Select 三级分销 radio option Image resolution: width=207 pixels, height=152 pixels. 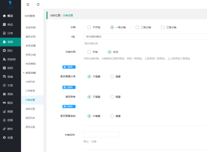163,27
